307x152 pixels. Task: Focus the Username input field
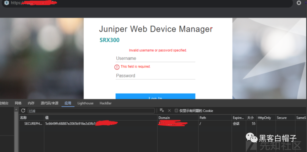click(x=155, y=58)
